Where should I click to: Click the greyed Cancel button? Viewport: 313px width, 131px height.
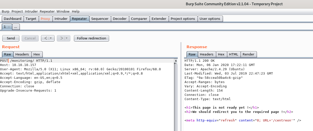point(30,38)
